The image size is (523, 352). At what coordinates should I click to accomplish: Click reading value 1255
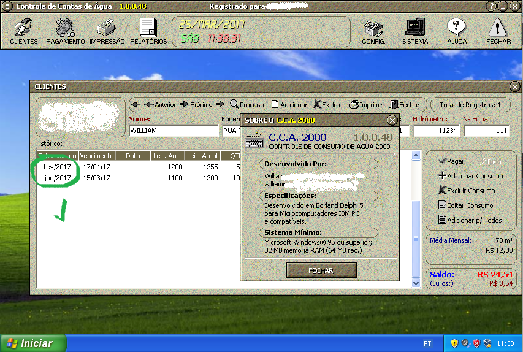pyautogui.click(x=210, y=166)
